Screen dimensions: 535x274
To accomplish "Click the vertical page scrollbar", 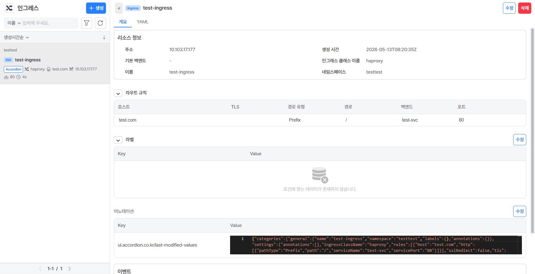I will click(533, 131).
